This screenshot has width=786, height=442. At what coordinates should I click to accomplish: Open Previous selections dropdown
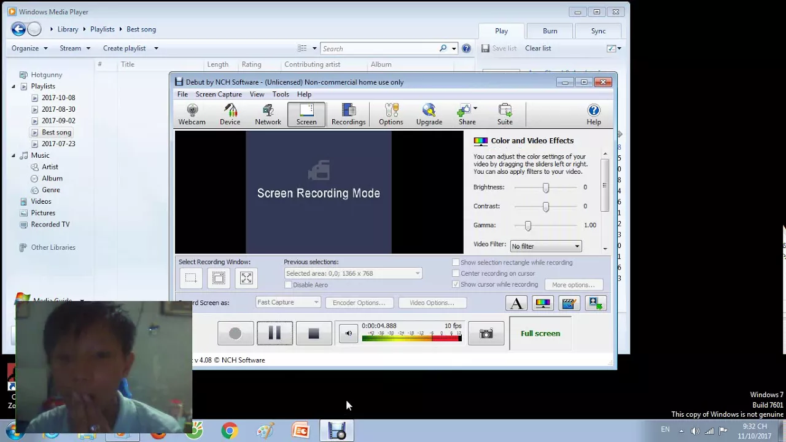click(353, 273)
